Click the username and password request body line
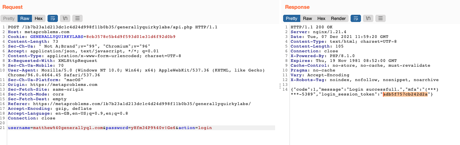460x145 pixels. click(110, 128)
